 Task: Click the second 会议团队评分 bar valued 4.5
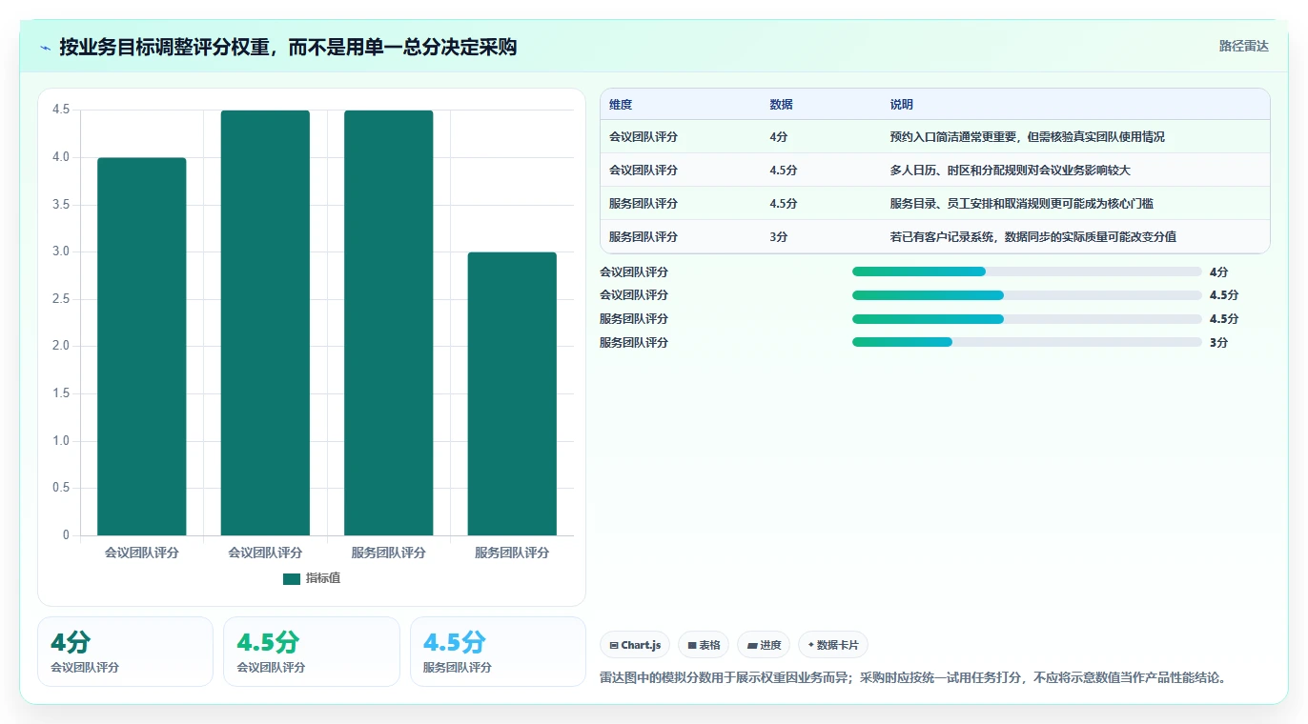click(x=265, y=323)
